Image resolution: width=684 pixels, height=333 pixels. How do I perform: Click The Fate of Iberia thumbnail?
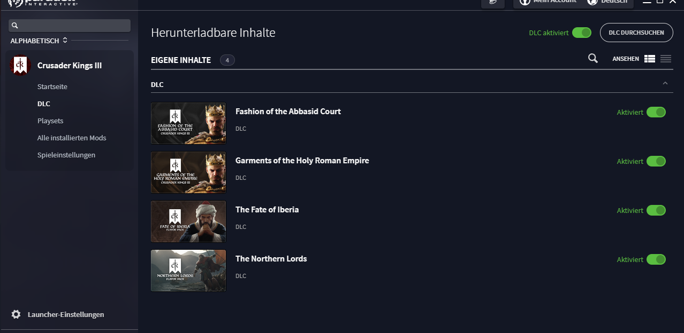pyautogui.click(x=188, y=221)
